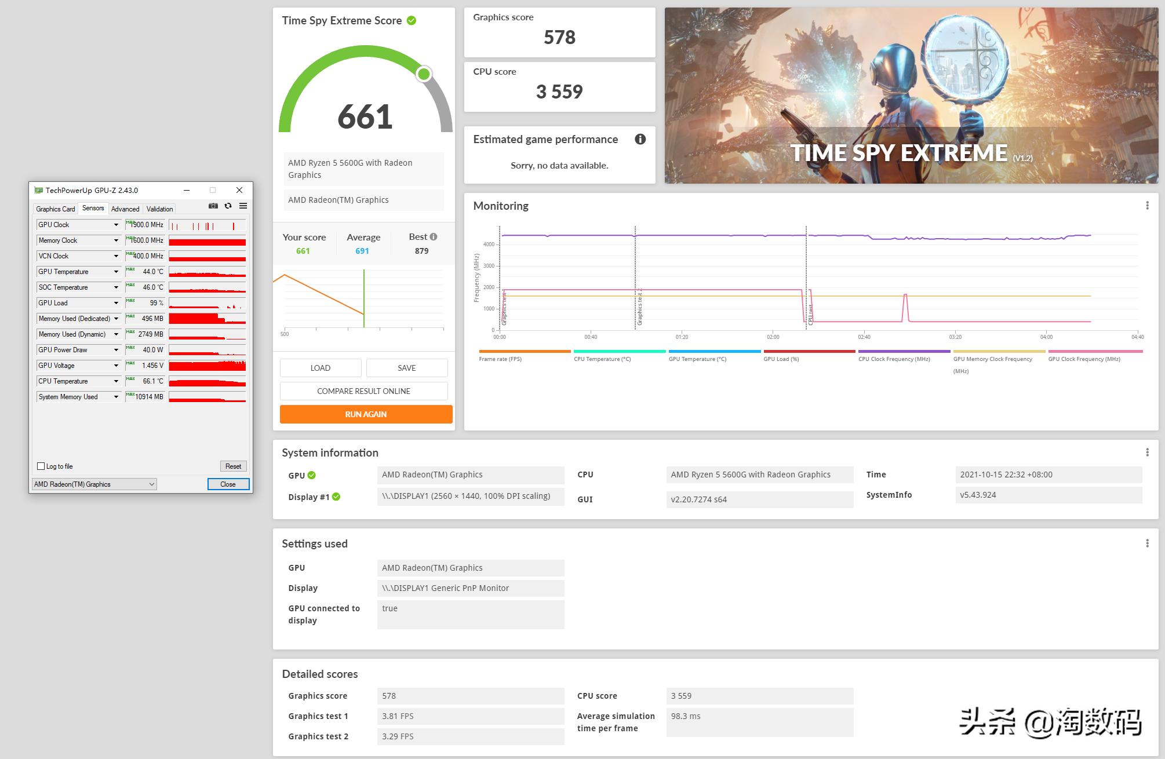Switch to the Advanced tab
1165x759 pixels.
pos(125,209)
